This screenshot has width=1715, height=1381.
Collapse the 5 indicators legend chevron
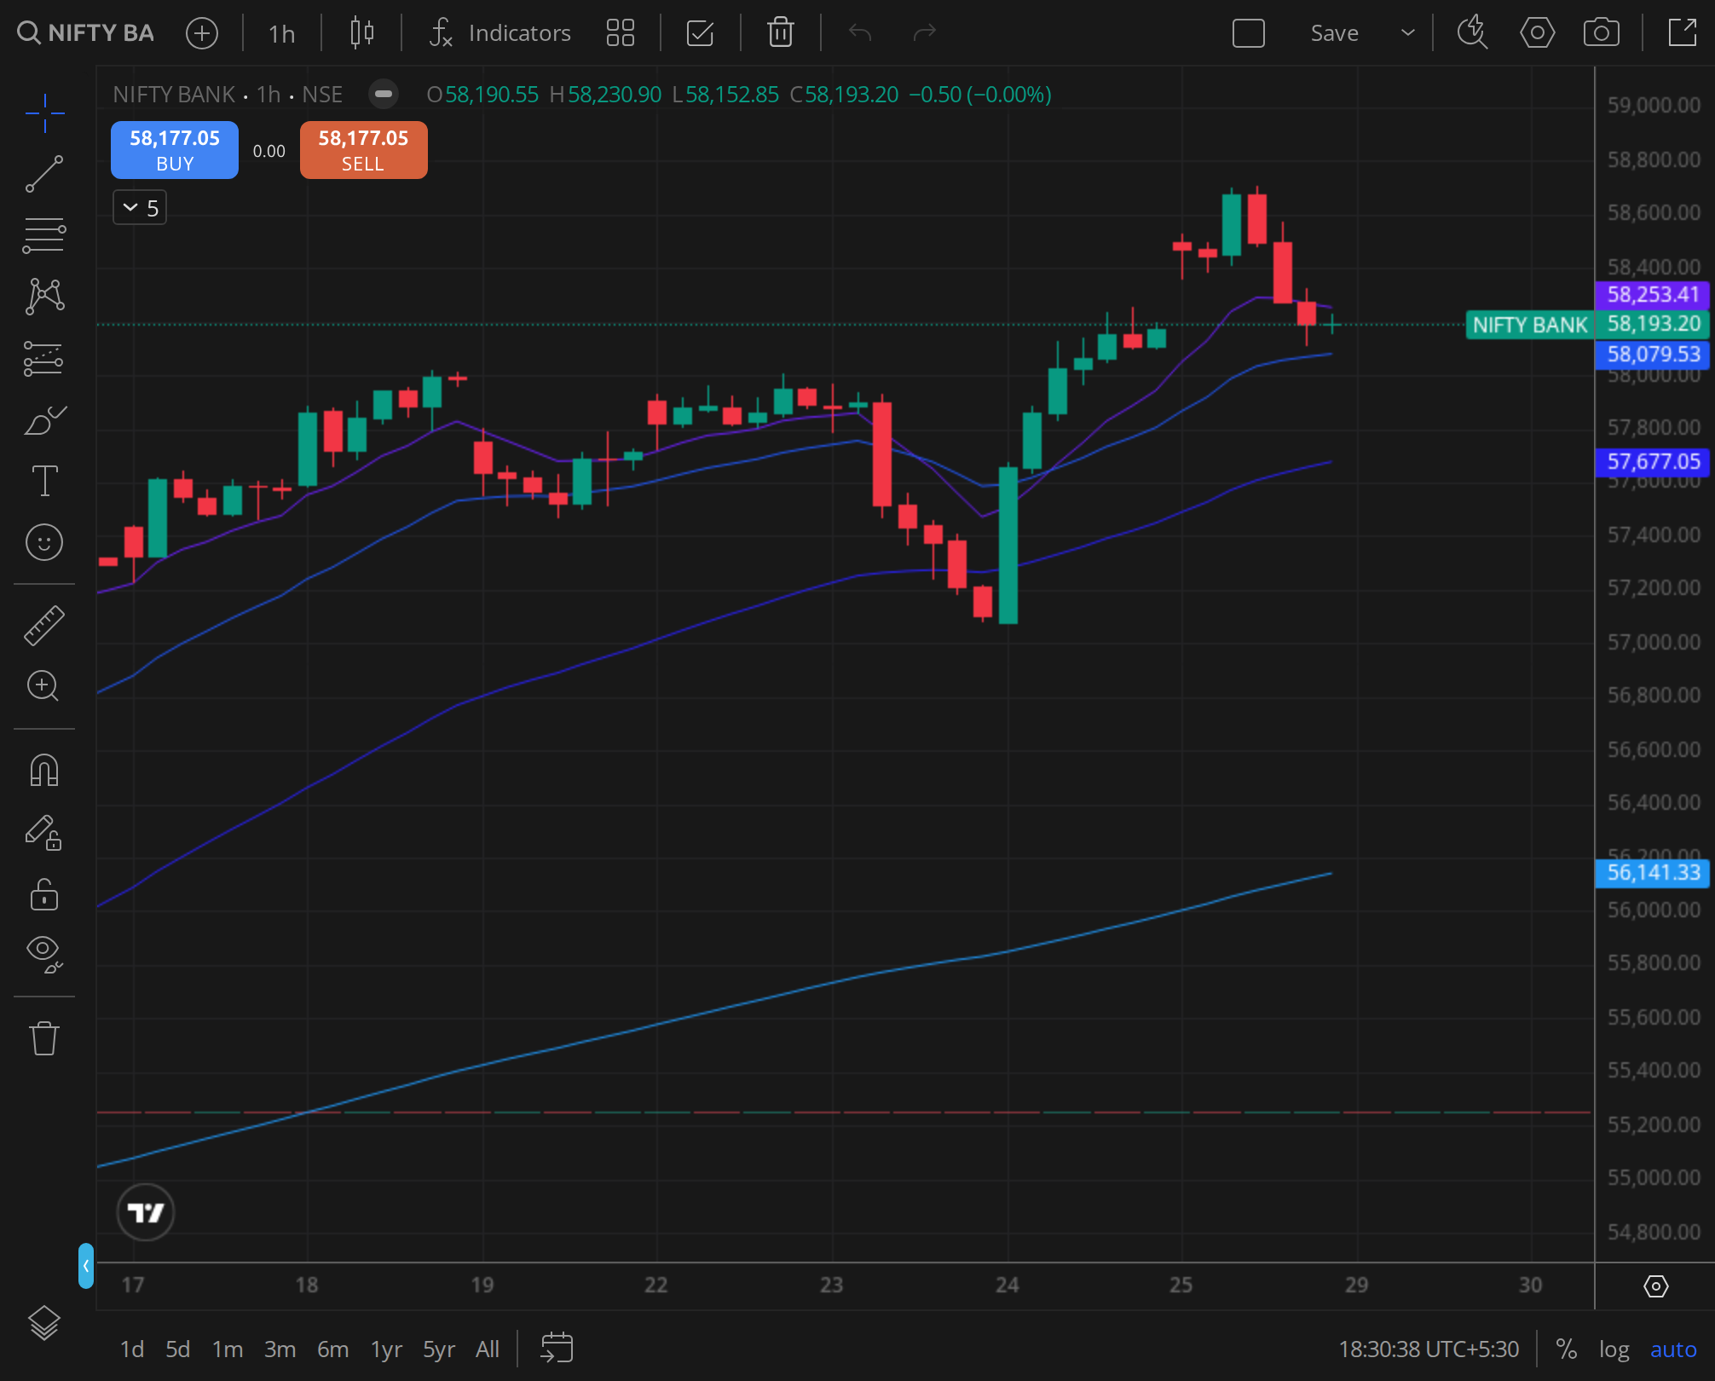pyautogui.click(x=140, y=207)
